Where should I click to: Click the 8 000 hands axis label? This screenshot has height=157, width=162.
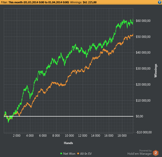pos(56,135)
